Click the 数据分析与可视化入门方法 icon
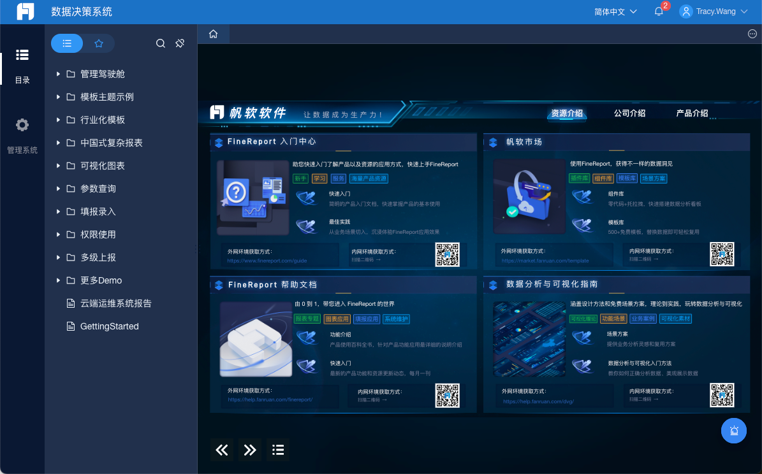 [x=583, y=367]
